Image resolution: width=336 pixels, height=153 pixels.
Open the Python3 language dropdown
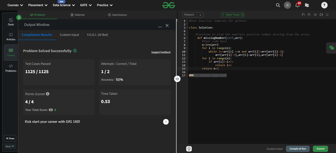(x=193, y=15)
